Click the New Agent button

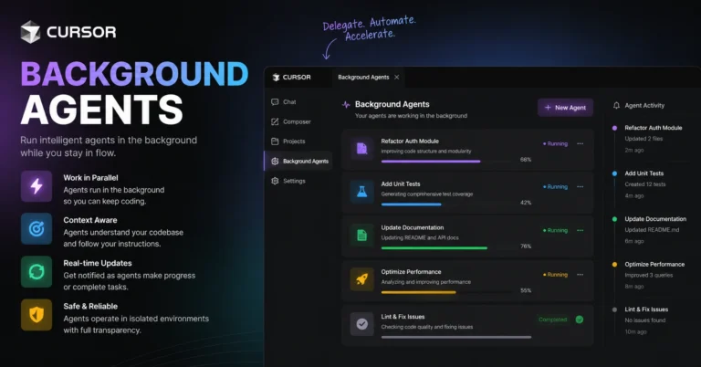coord(565,108)
